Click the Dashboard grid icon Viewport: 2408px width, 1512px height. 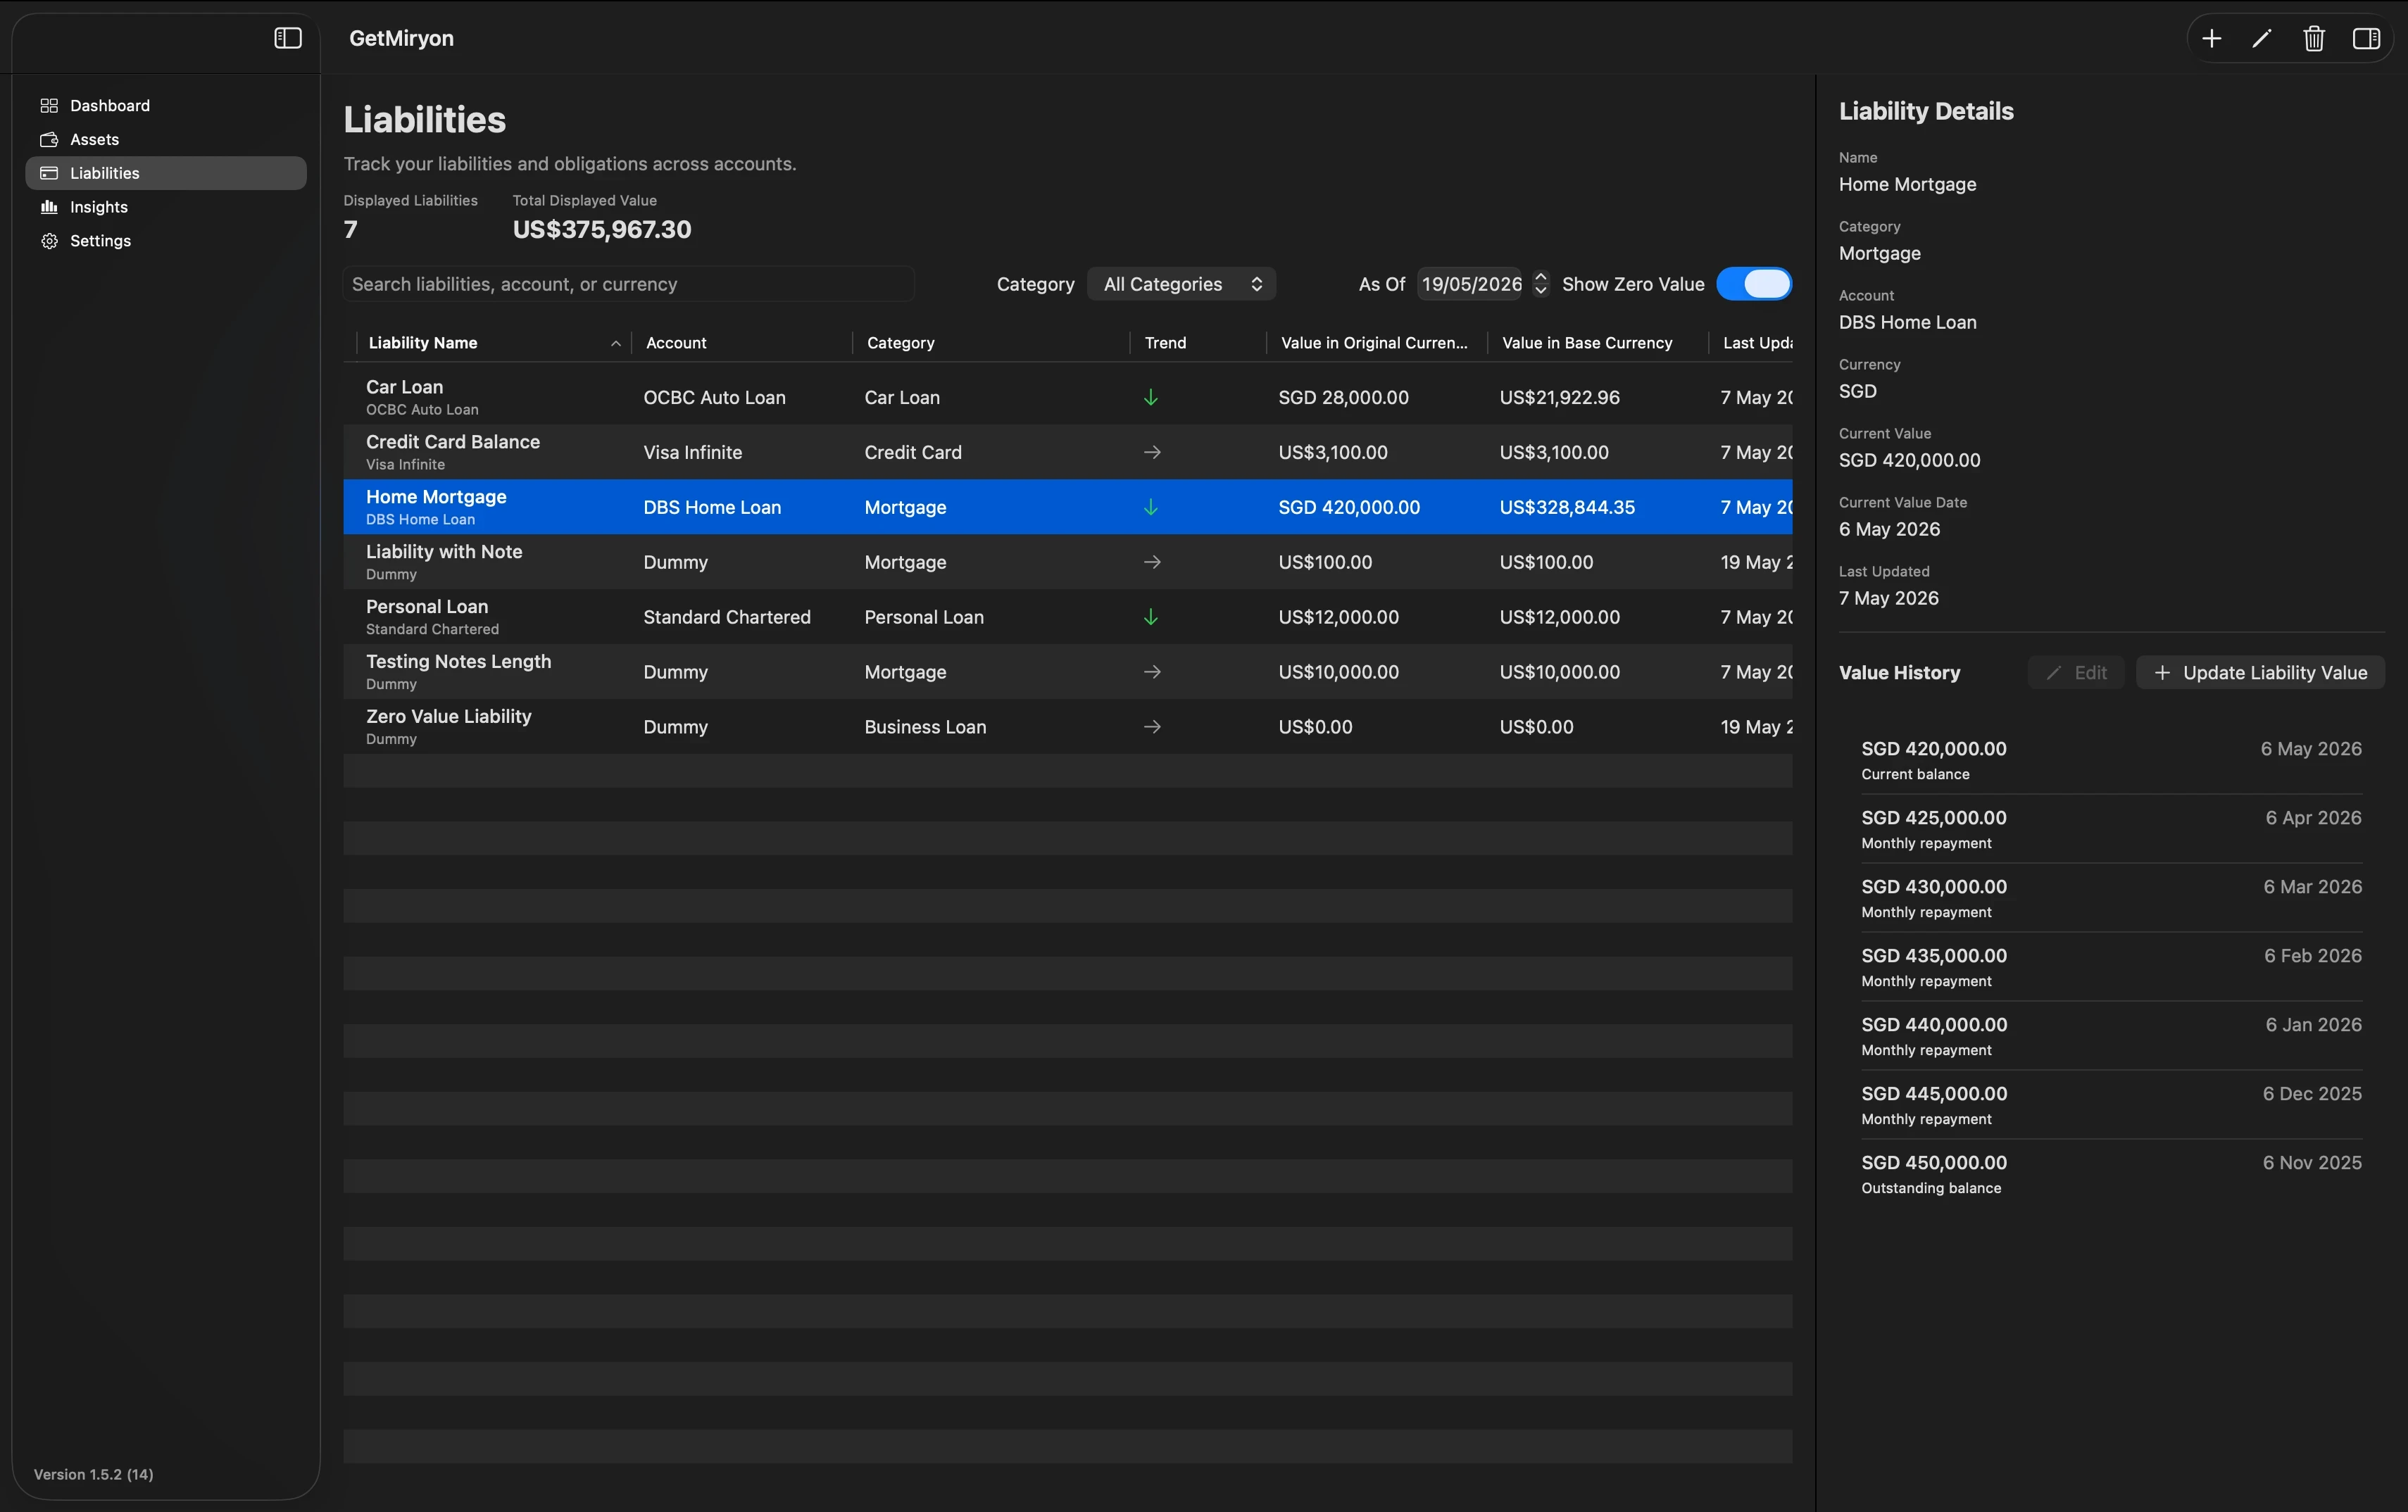click(49, 106)
